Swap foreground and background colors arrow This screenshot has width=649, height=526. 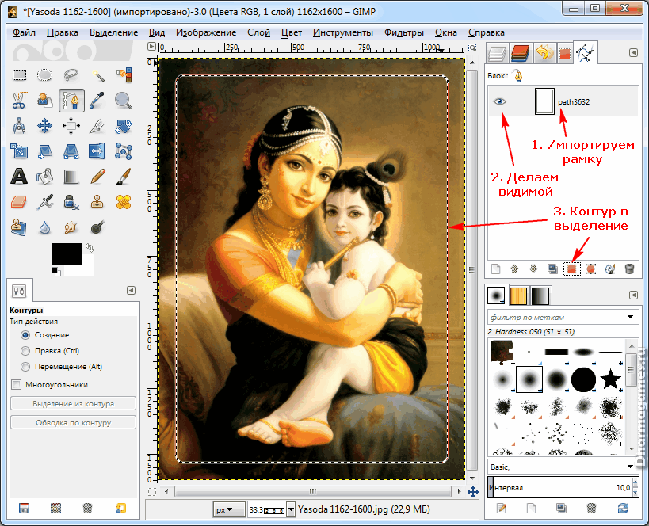90,248
